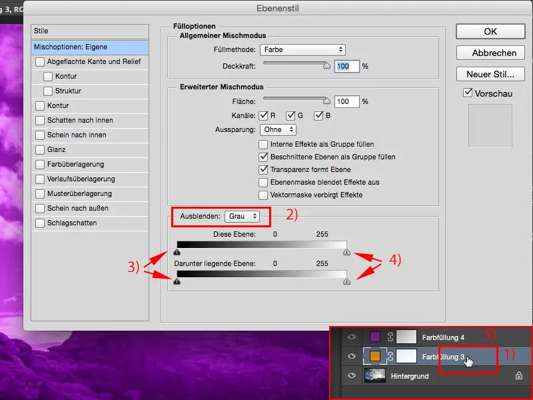This screenshot has width=533, height=400.
Task: Click the Fläche slider handle
Action: click(326, 101)
